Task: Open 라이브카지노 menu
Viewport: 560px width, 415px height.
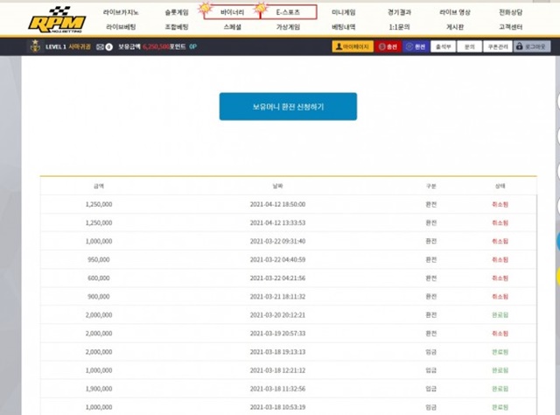Action: click(121, 12)
